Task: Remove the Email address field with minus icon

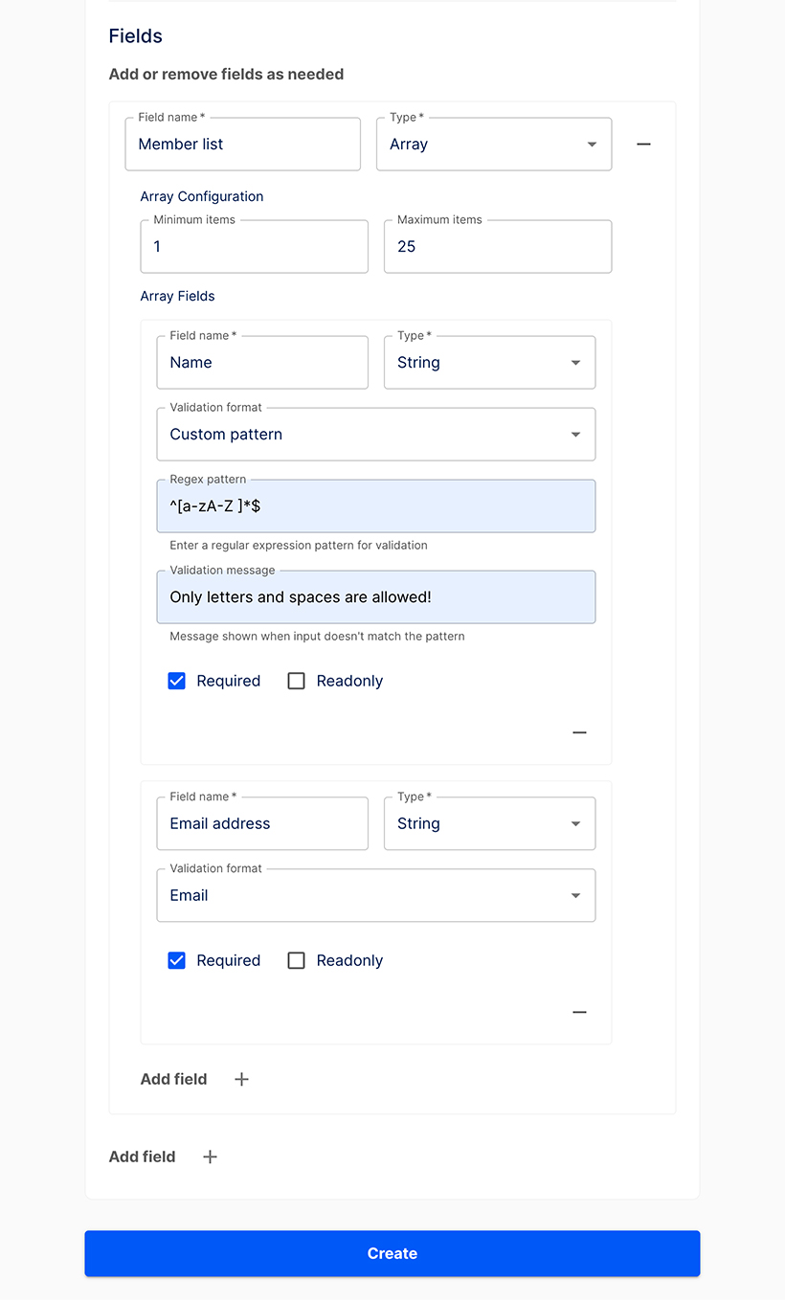Action: coord(579,1012)
